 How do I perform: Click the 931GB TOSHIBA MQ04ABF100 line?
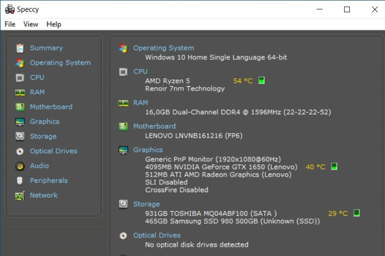(x=211, y=214)
